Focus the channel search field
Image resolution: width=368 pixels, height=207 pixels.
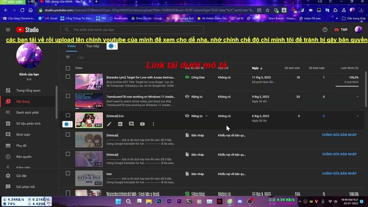coord(132,30)
